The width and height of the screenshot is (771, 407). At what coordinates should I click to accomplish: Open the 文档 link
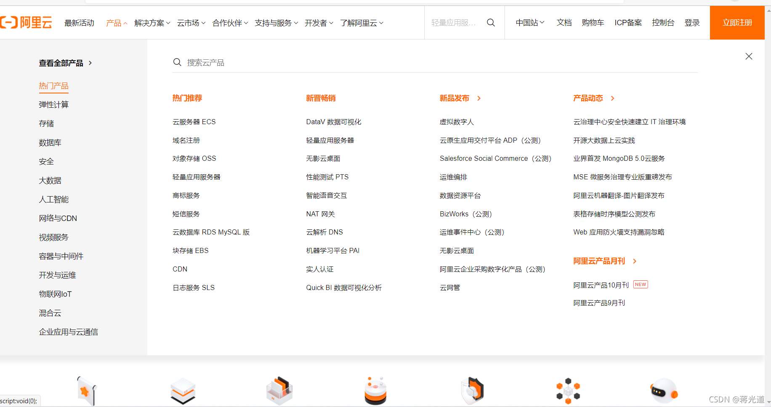(564, 23)
